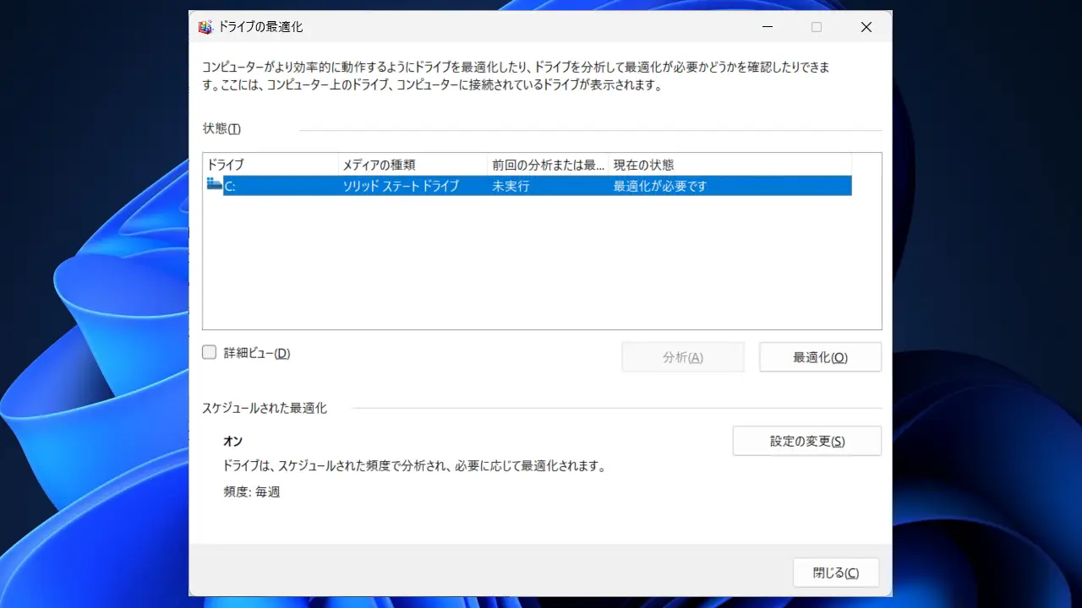Screen dimensions: 1082x608
Task: Sort by the メディアの種類 column header
Action: pos(413,165)
